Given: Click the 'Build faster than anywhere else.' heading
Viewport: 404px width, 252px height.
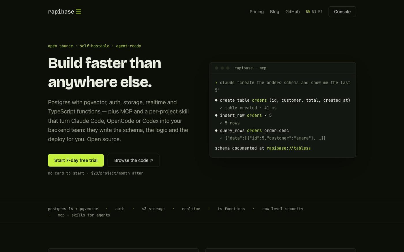Looking at the screenshot, I should pyautogui.click(x=104, y=72).
